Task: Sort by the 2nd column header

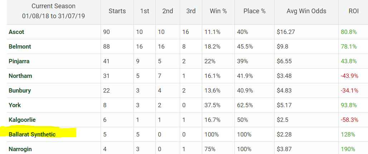Action: pos(168,11)
